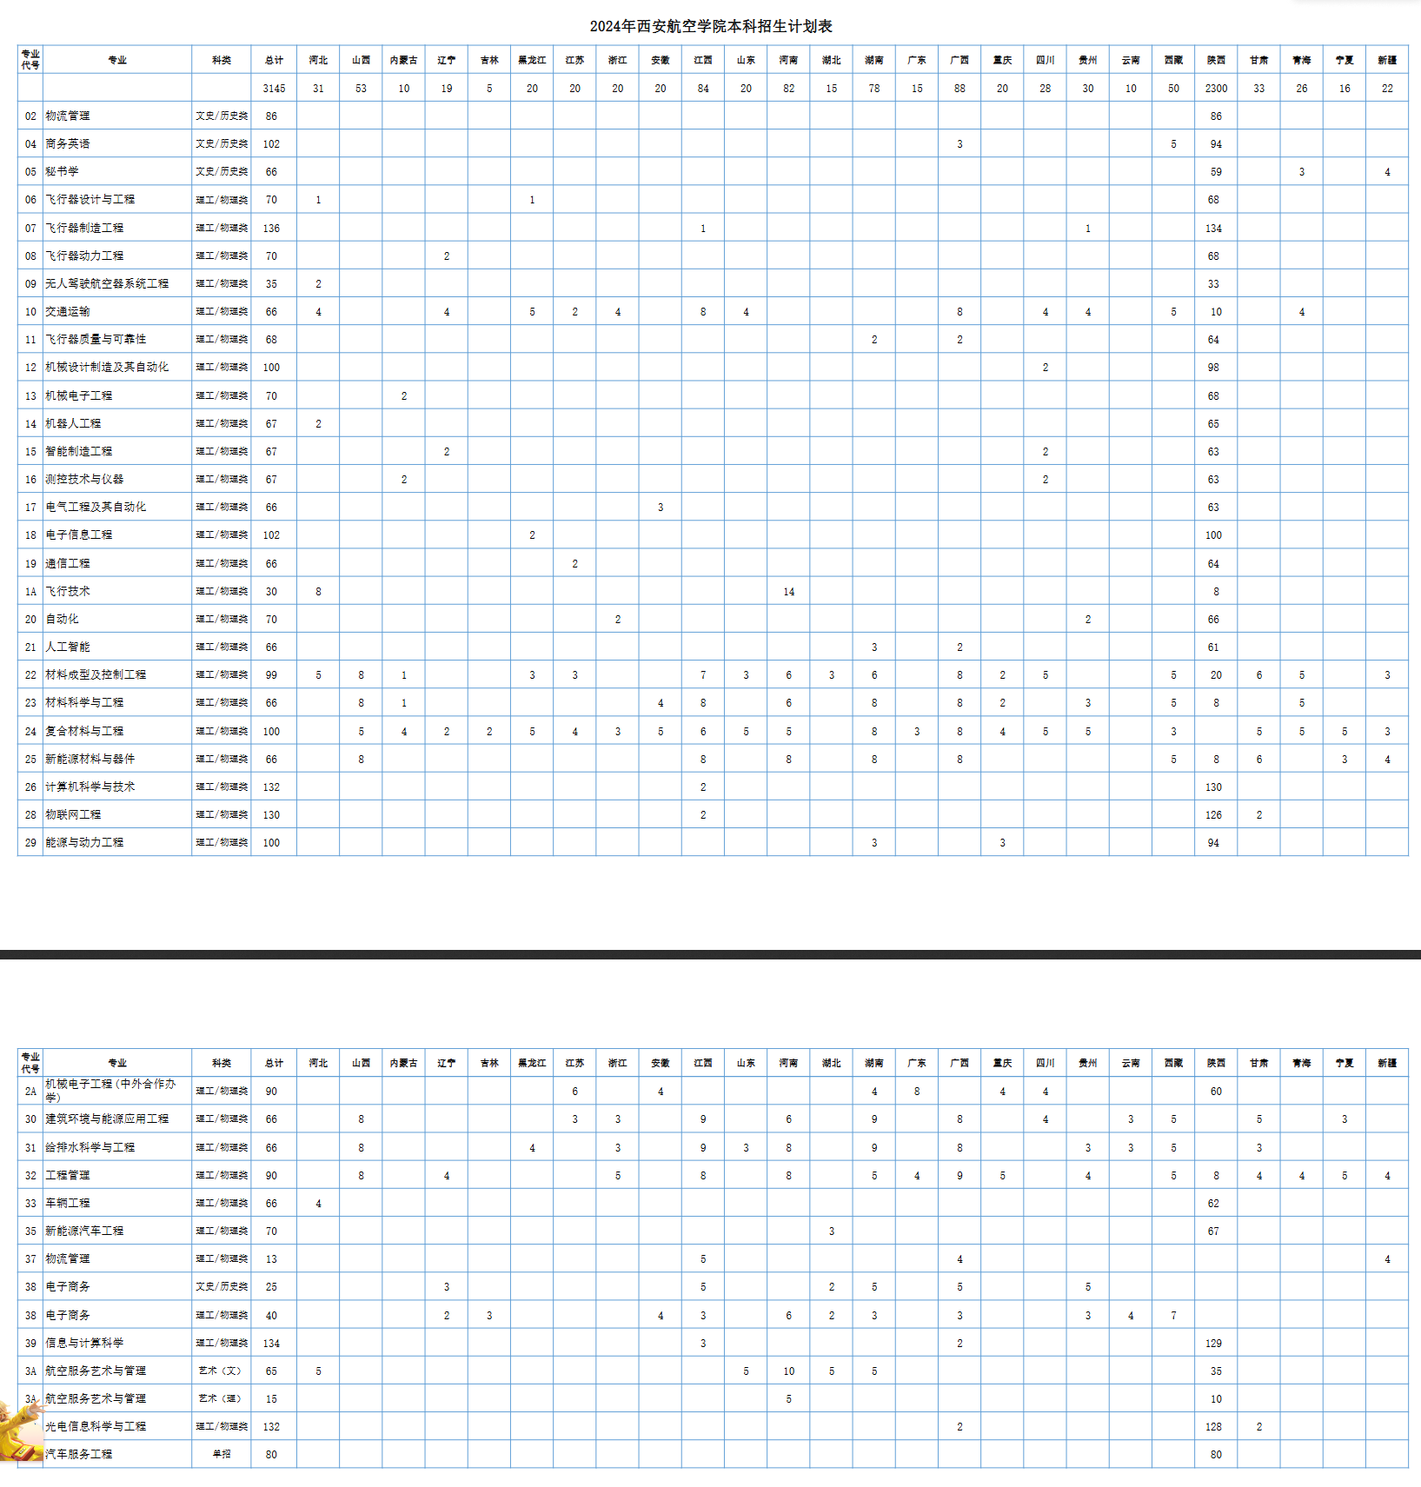Select major 机械电子工程(中外合作办学)
1421x1487 pixels.
(x=110, y=1091)
